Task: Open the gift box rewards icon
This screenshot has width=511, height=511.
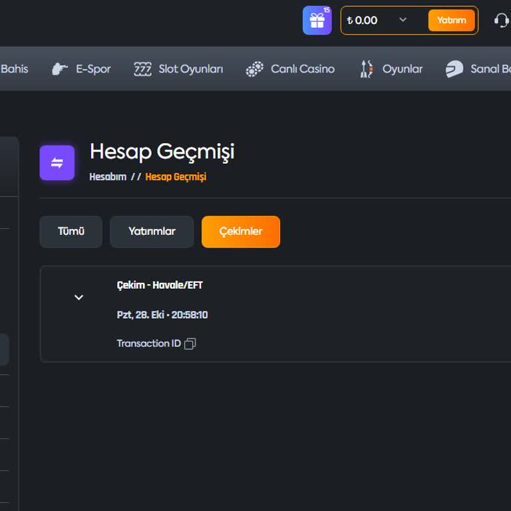Action: pyautogui.click(x=317, y=21)
